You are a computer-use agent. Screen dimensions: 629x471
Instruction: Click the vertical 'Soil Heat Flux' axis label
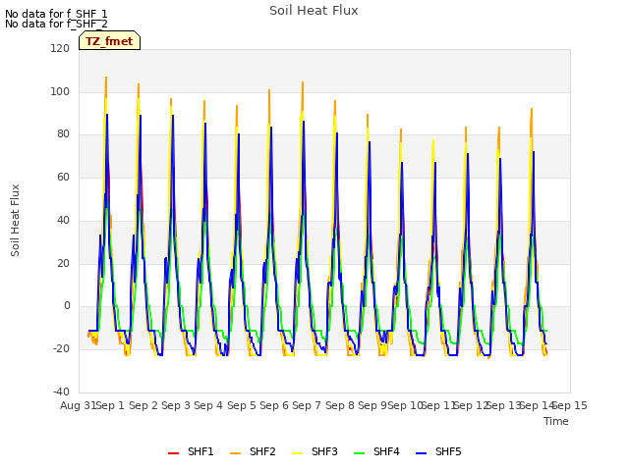tap(15, 220)
